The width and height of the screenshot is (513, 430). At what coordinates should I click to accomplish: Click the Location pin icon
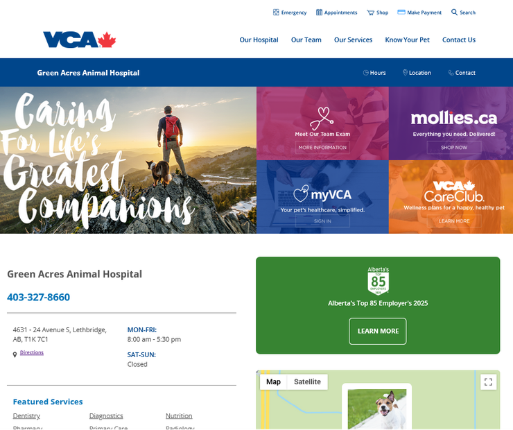coord(405,73)
